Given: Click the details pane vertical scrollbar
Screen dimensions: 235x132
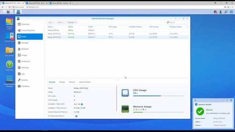Looking at the screenshot, I should 117,98.
